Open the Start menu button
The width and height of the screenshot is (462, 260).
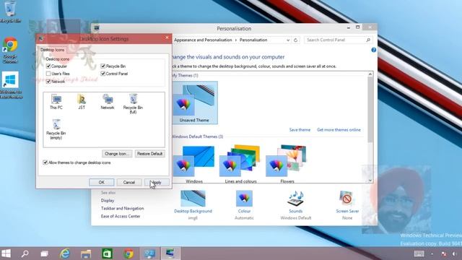click(x=6, y=253)
